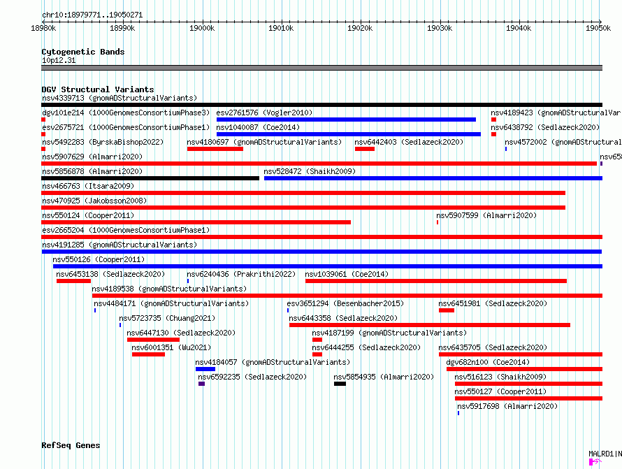The width and height of the screenshot is (622, 469).
Task: Click the purple nsv6592235 variant bar
Action: coord(201,384)
